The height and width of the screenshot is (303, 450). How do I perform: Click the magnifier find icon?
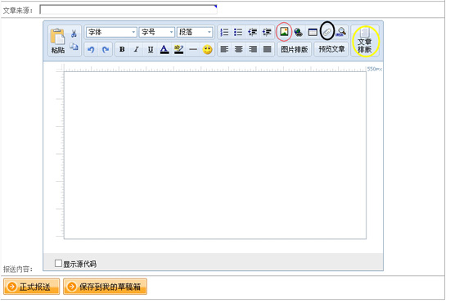point(341,32)
